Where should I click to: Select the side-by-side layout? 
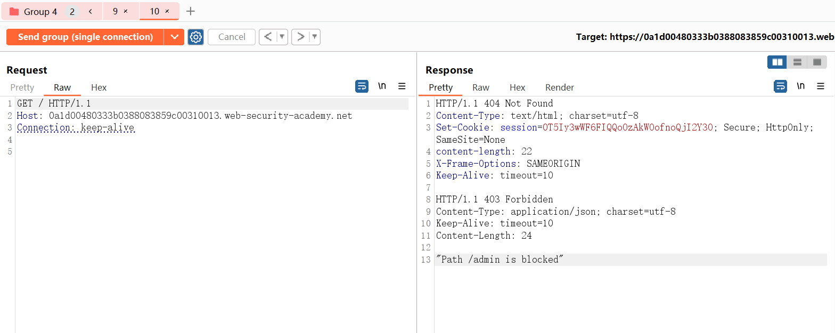[777, 62]
